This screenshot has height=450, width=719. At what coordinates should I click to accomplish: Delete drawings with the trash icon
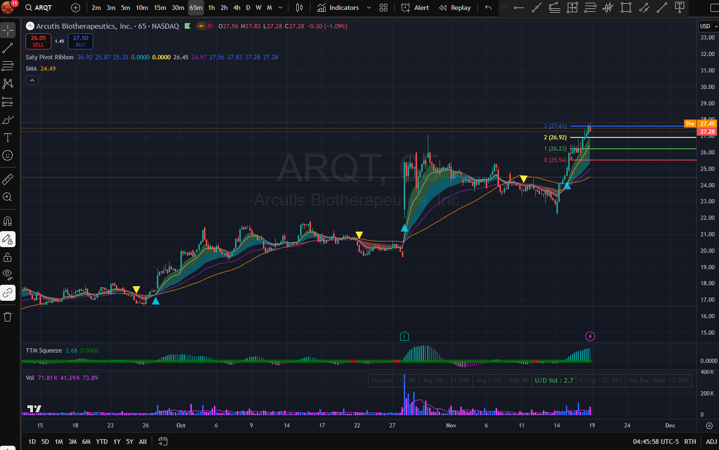[8, 317]
